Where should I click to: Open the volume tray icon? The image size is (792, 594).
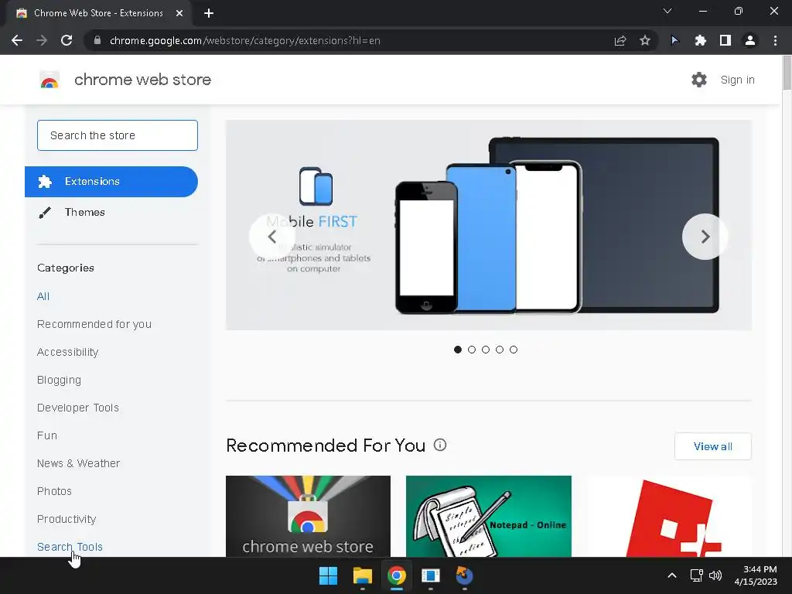pyautogui.click(x=715, y=575)
